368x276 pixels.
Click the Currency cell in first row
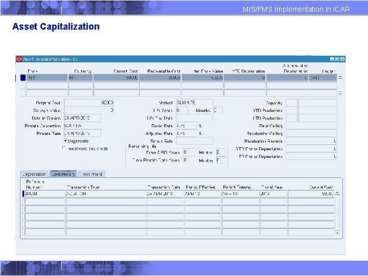[81, 78]
